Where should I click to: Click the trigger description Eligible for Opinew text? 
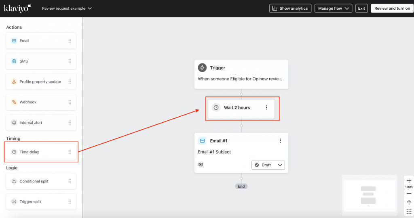pos(240,79)
